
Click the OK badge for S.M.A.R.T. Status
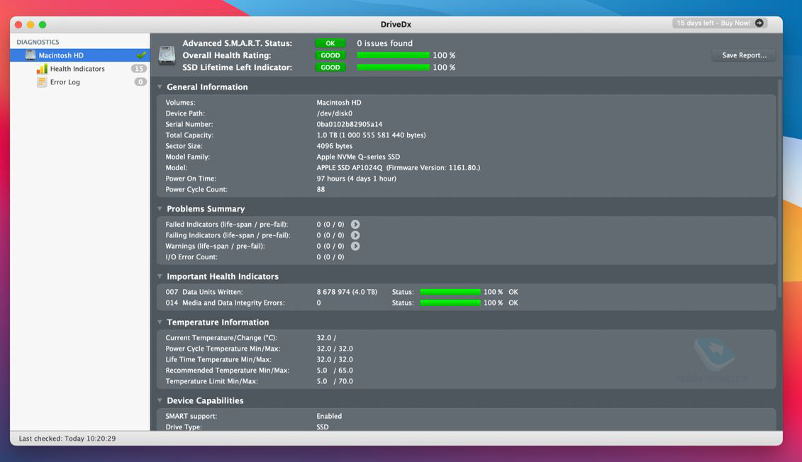[330, 43]
